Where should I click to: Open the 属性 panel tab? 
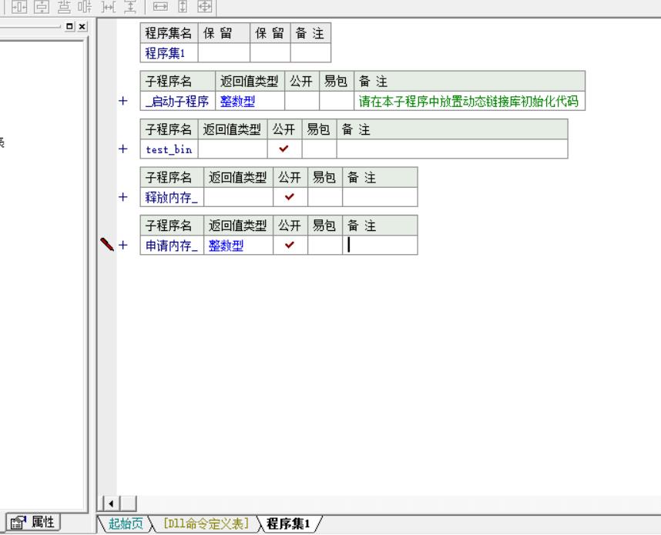[x=33, y=523]
